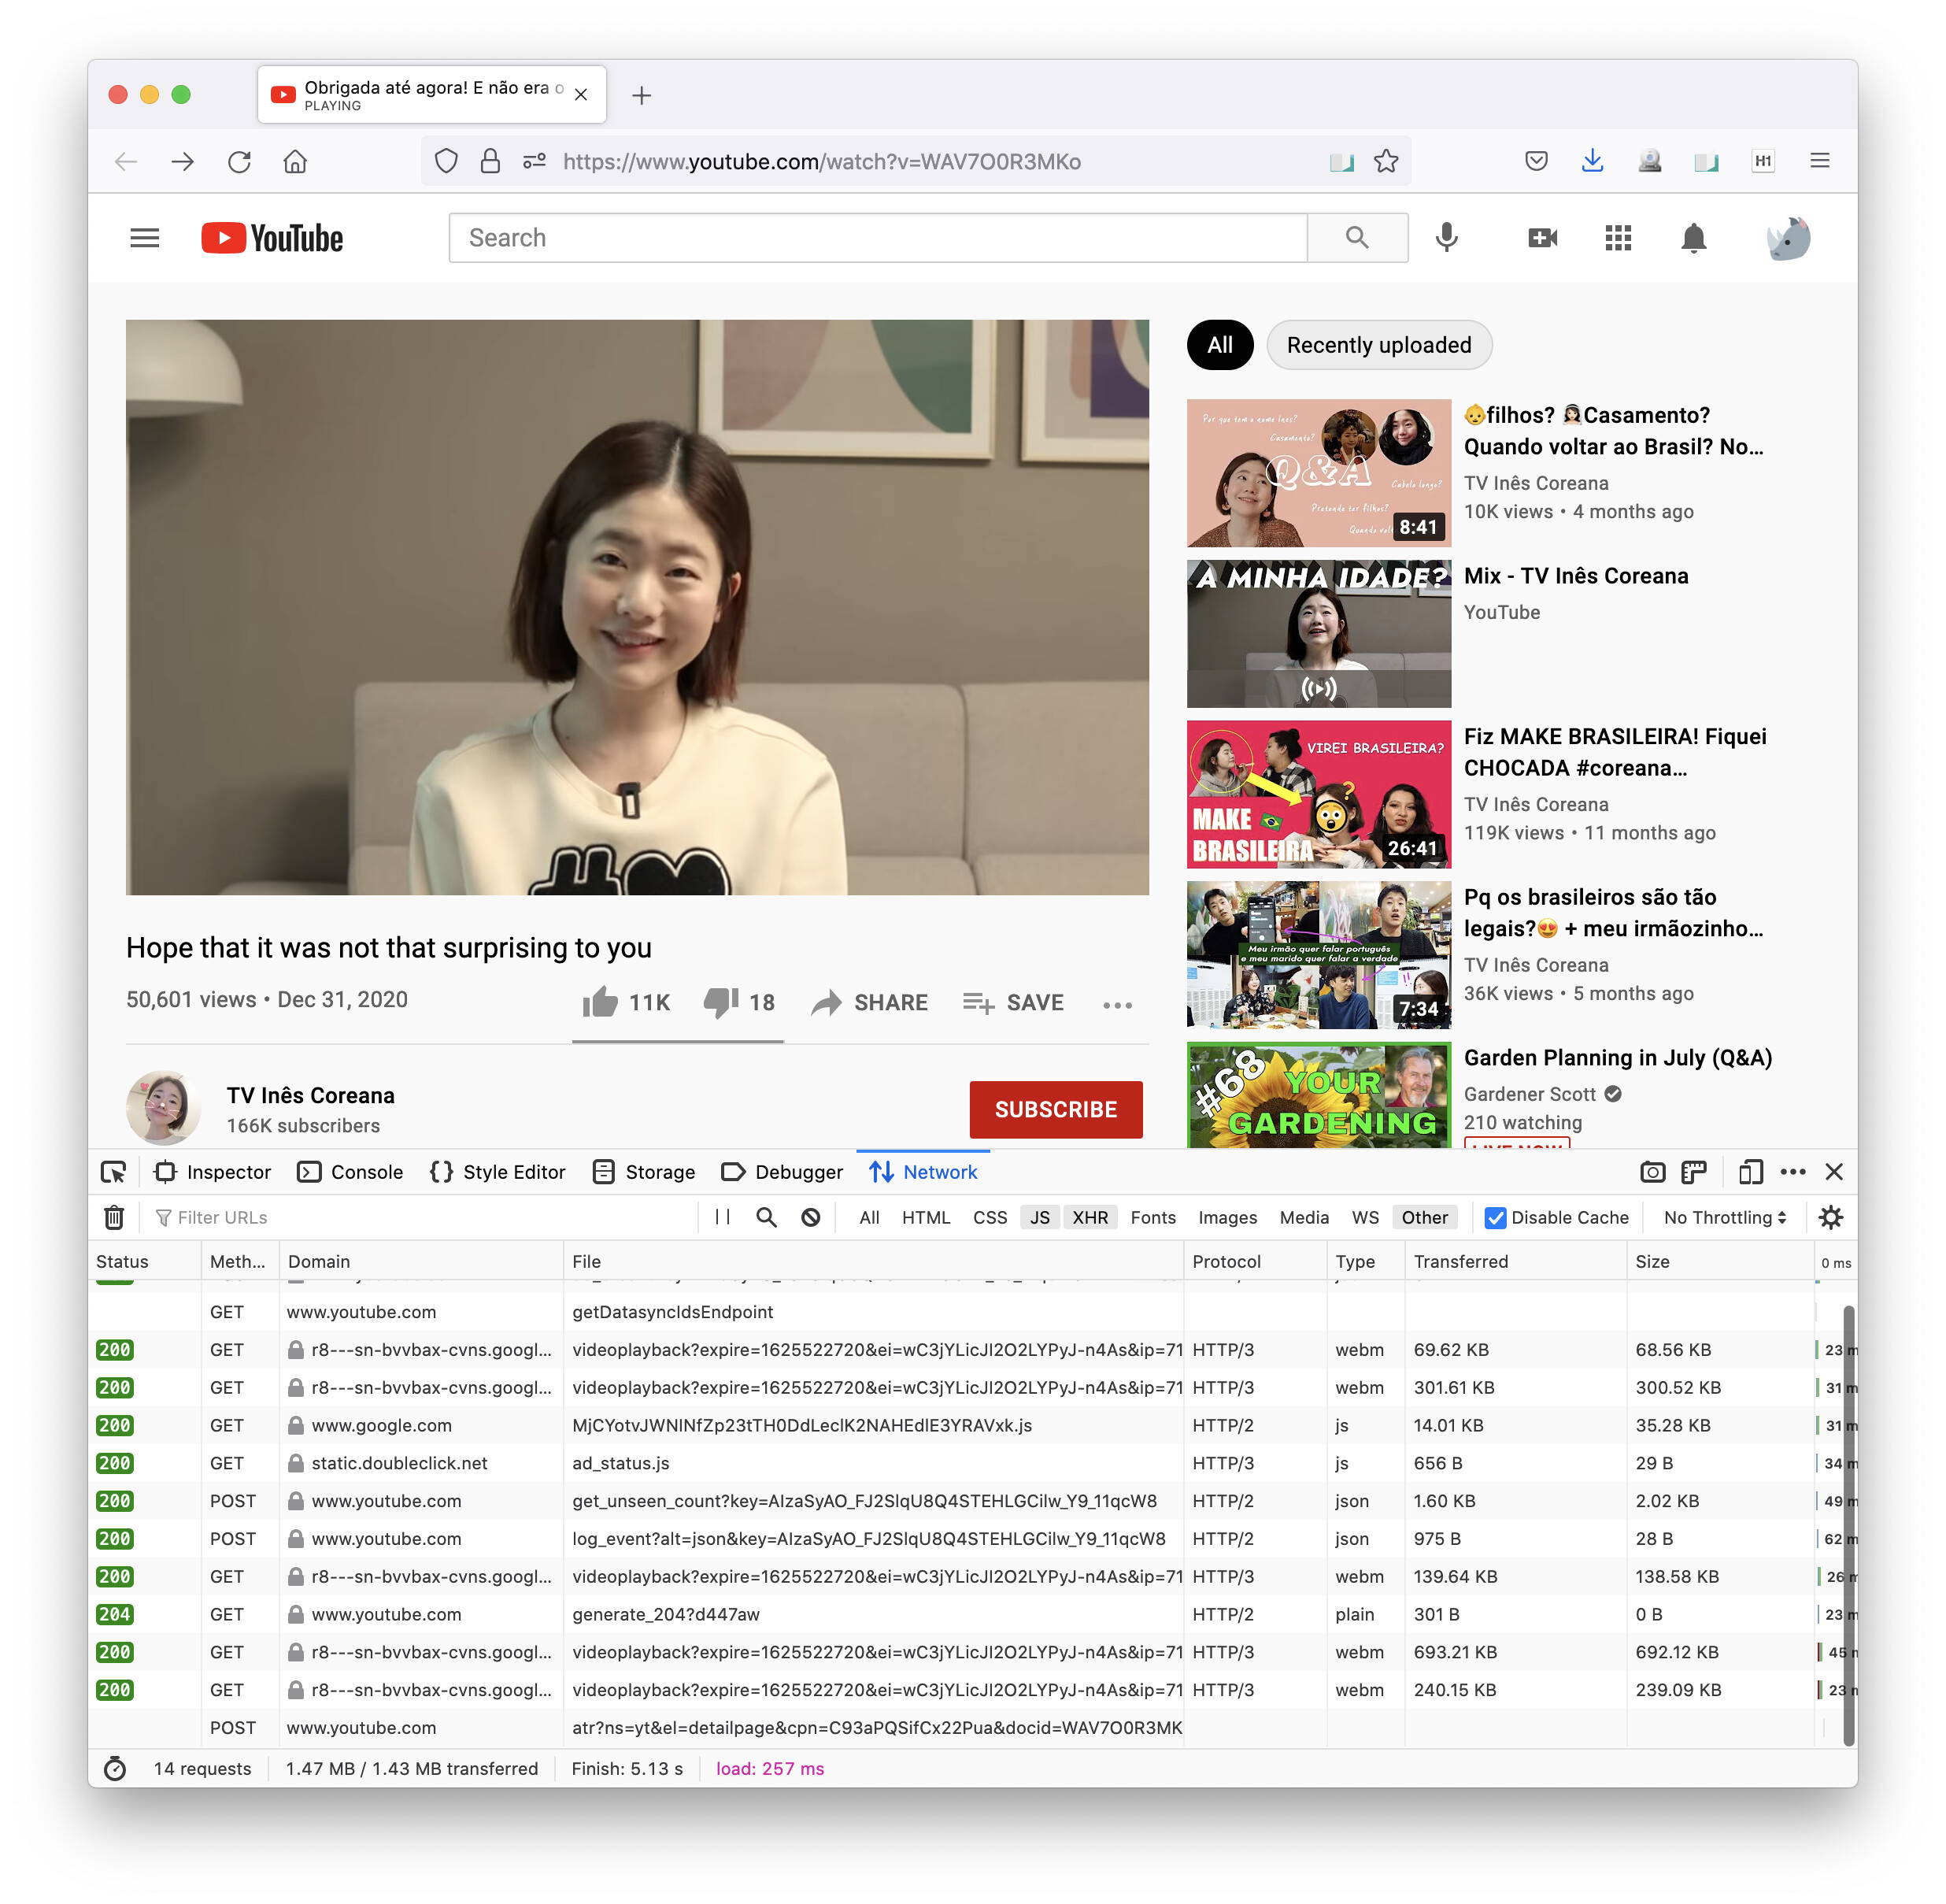The height and width of the screenshot is (1904, 1946).
Task: Go to the YouTube home logo
Action: [x=272, y=238]
